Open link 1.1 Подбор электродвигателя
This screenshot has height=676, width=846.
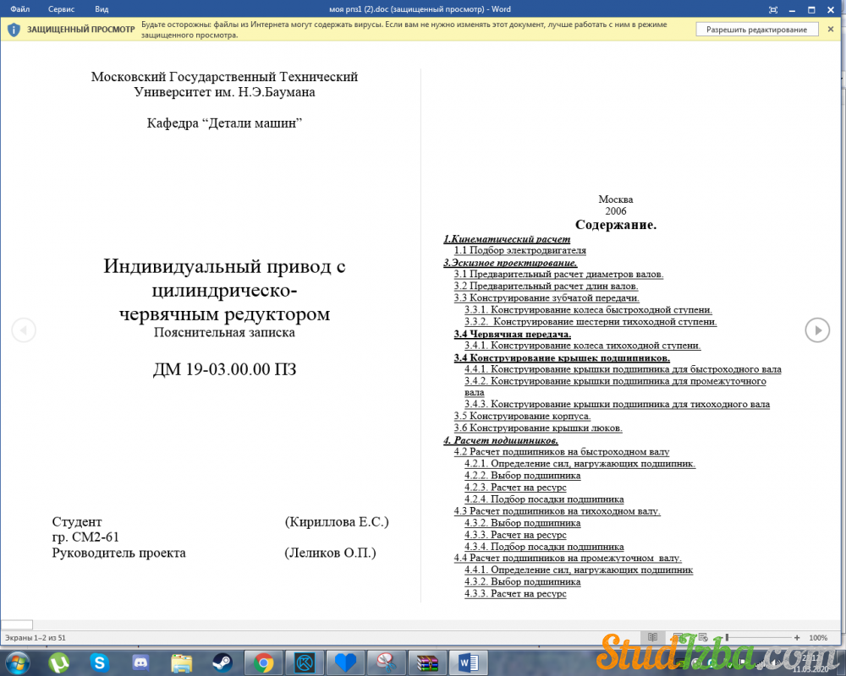(x=519, y=250)
